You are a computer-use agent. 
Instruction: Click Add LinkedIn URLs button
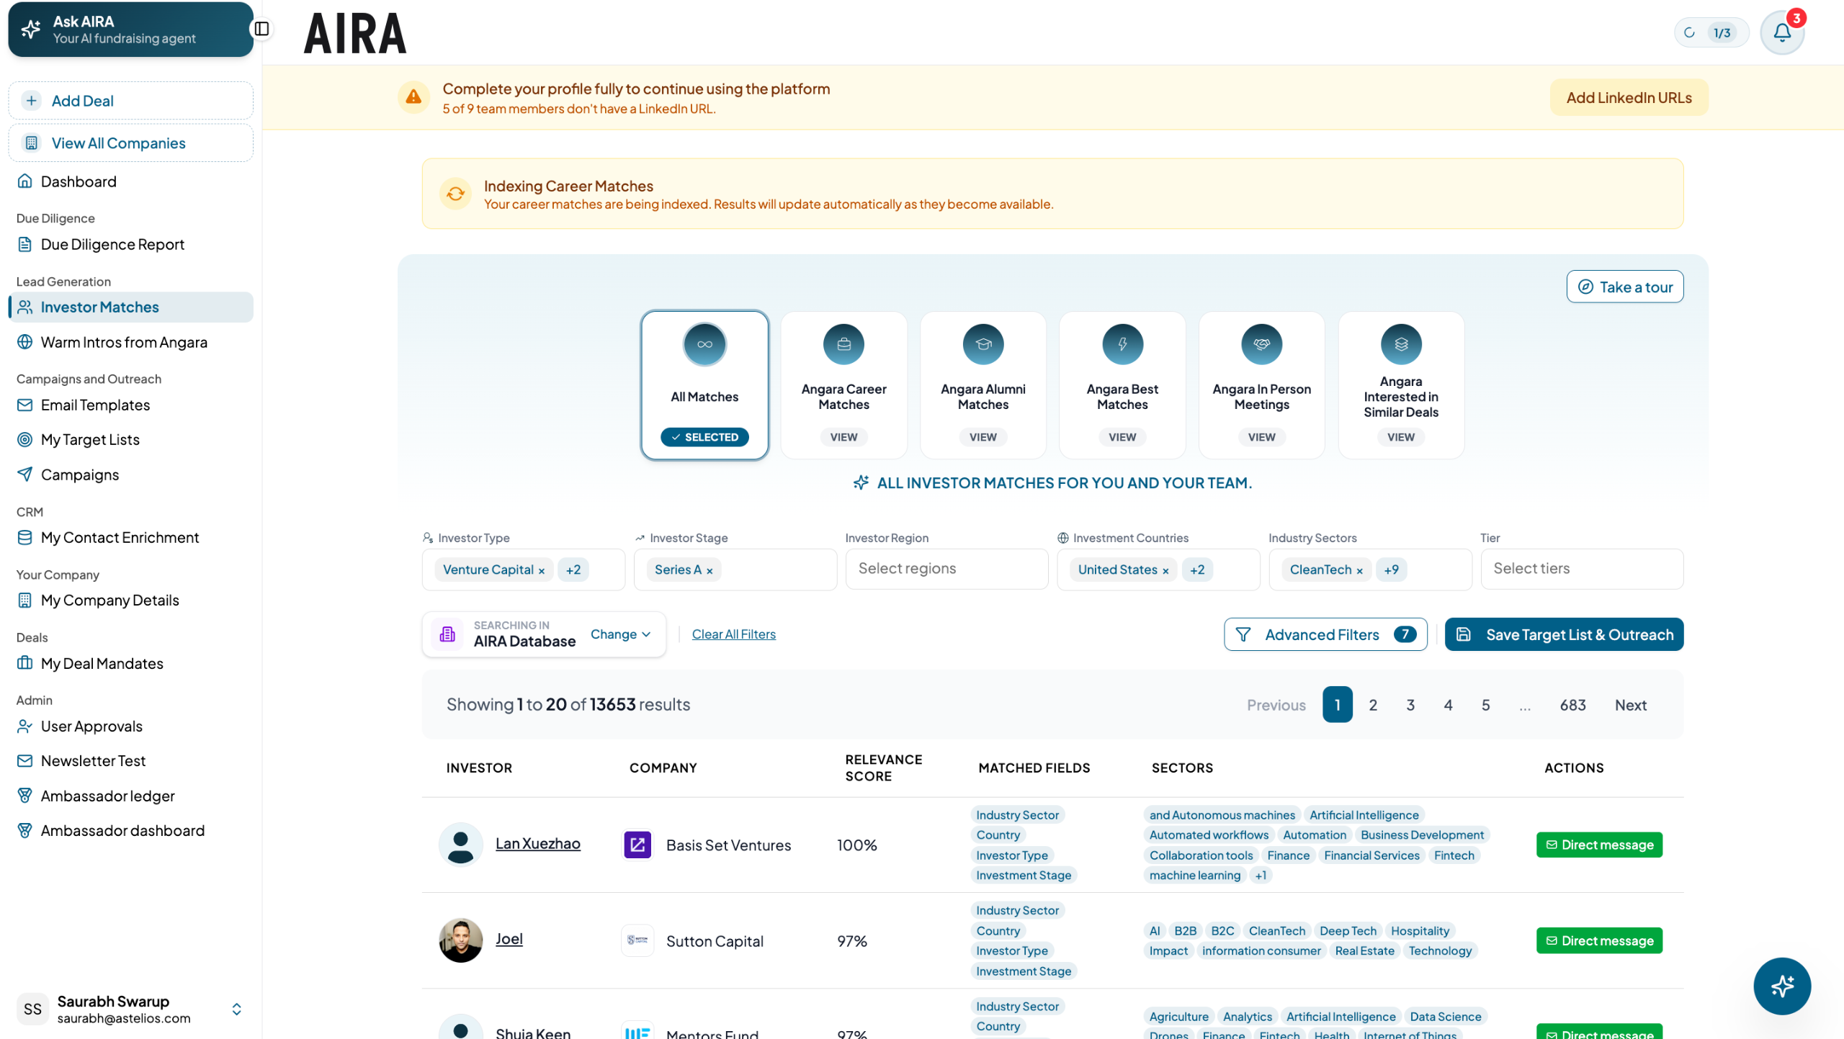(x=1629, y=97)
